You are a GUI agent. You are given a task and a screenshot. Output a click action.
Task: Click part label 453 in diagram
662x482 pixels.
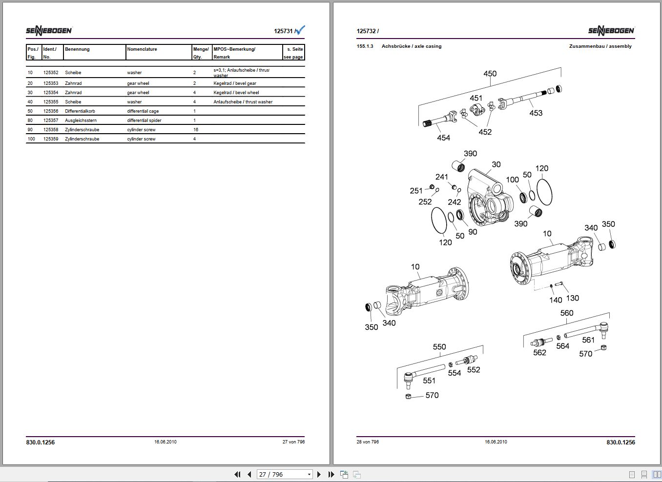(536, 113)
